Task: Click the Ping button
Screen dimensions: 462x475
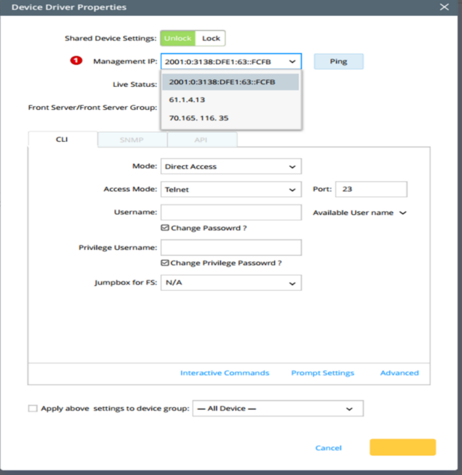Action: click(x=339, y=62)
